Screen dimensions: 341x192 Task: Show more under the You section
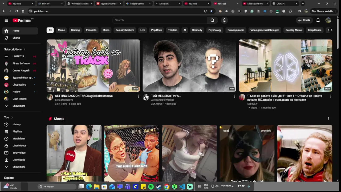click(x=20, y=167)
